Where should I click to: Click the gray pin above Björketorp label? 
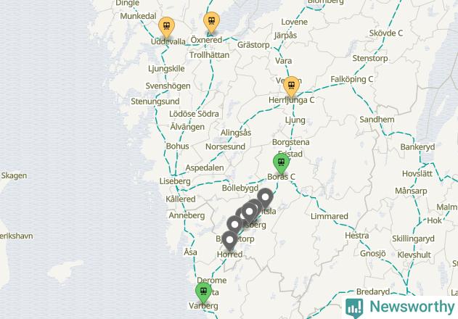point(235,225)
